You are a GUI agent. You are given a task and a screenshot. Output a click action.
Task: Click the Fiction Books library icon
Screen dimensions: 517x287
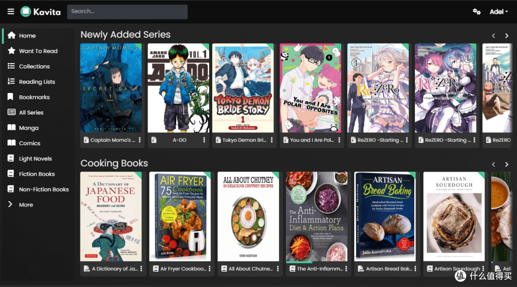11,174
